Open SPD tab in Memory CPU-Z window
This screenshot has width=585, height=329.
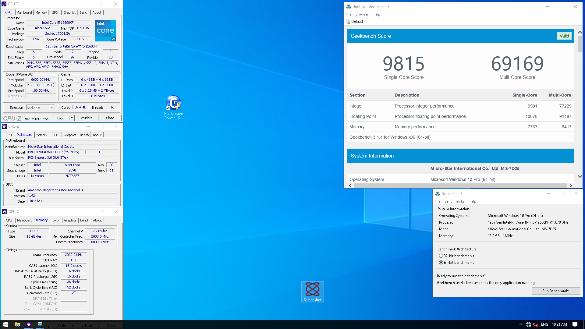click(x=56, y=220)
